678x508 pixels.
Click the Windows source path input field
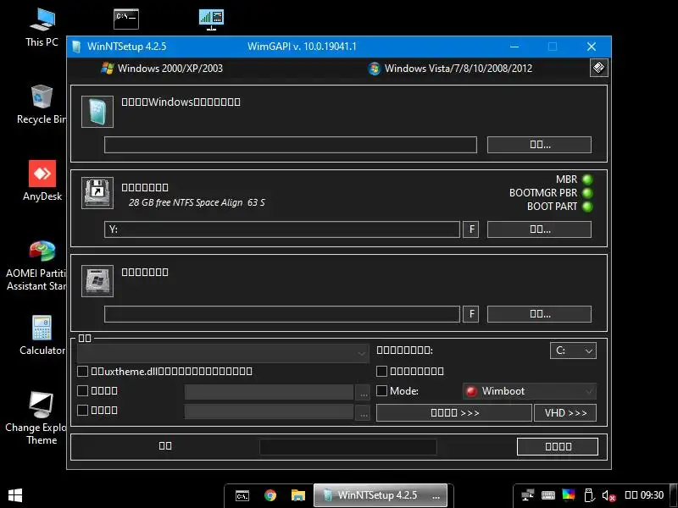tap(291, 145)
